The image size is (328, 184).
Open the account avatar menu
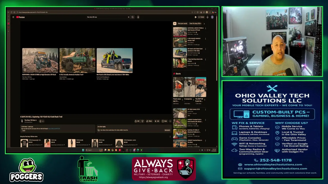click(x=212, y=17)
